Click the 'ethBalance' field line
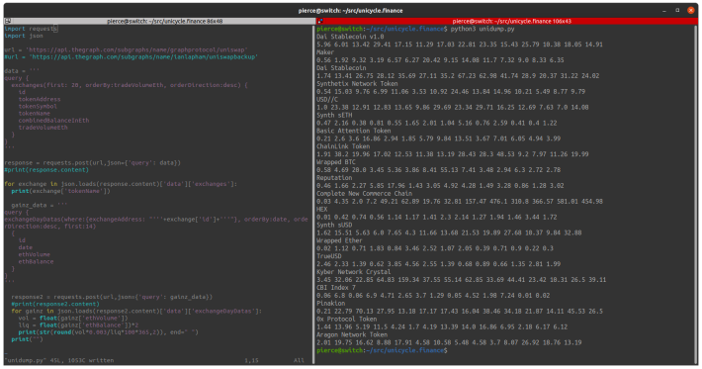This screenshot has height=369, width=702. pos(36,261)
